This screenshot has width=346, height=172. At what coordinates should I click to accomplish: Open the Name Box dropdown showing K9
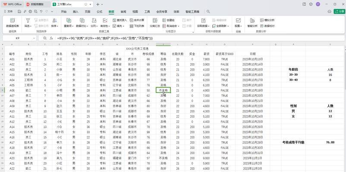[x=35, y=38]
